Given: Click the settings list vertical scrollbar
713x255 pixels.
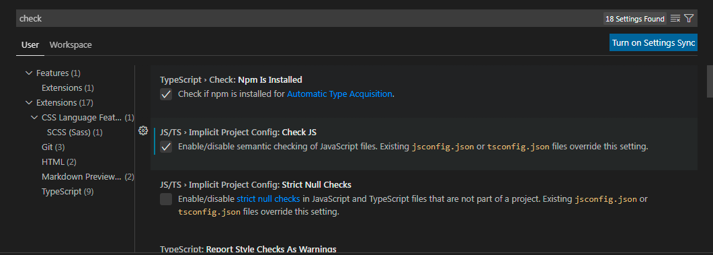Looking at the screenshot, I should click(x=710, y=81).
